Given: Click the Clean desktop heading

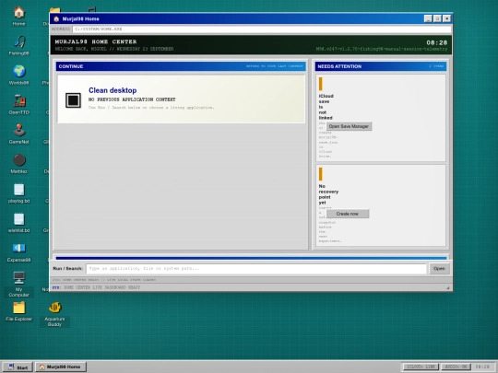Looking at the screenshot, I should [x=113, y=90].
